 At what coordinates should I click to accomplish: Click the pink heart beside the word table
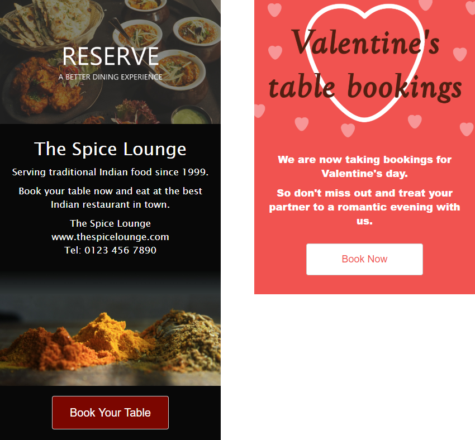(259, 111)
